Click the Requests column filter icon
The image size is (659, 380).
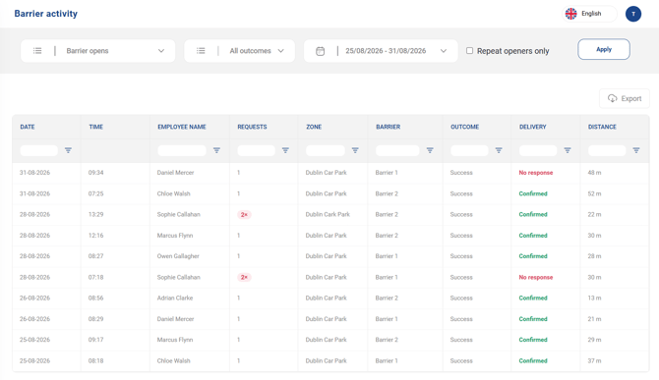(285, 150)
